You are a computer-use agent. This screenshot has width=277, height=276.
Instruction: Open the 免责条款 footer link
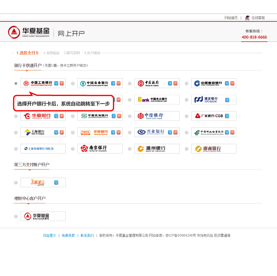pos(68,236)
